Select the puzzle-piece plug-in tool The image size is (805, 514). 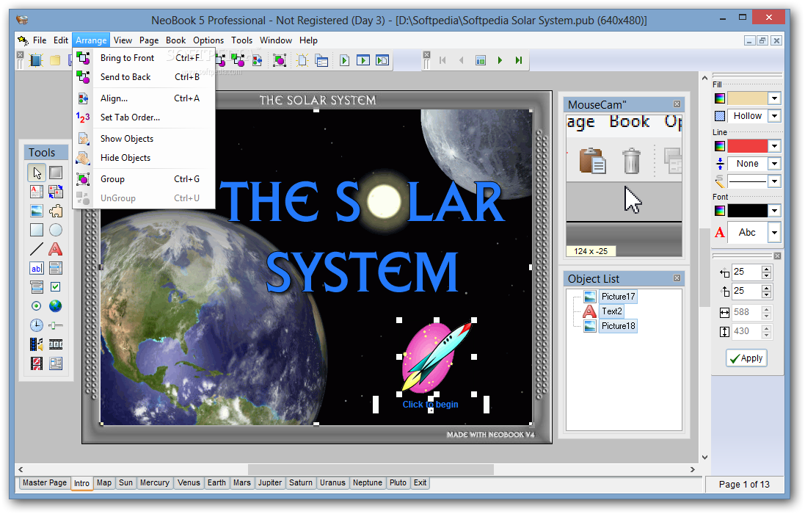56,211
